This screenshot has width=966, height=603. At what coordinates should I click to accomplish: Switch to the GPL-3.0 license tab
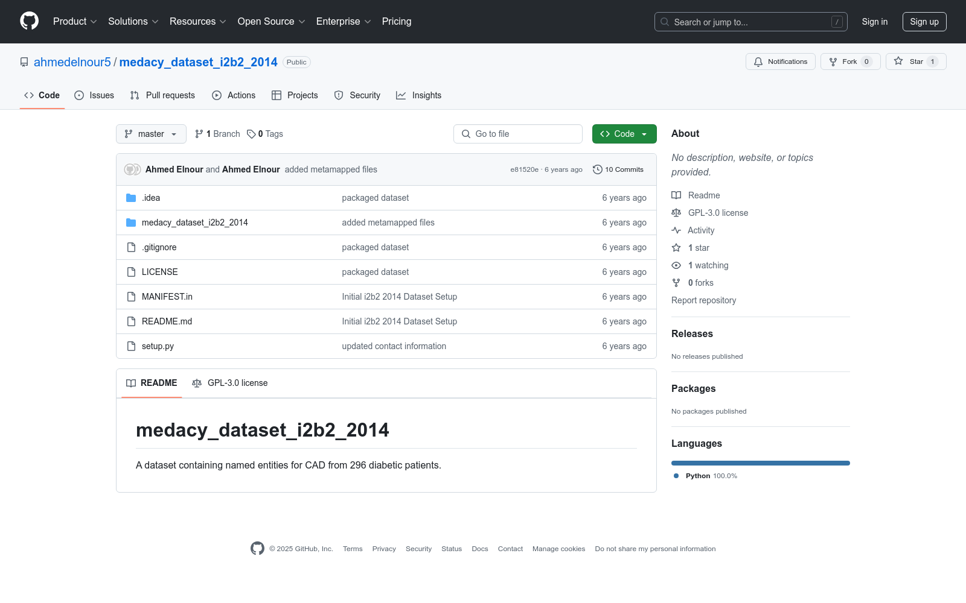(229, 383)
